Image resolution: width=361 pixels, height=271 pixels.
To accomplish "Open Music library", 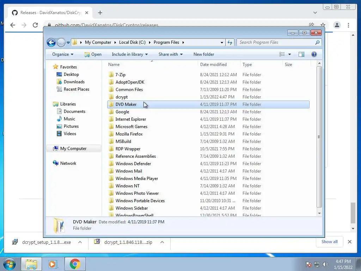I will pyautogui.click(x=69, y=119).
